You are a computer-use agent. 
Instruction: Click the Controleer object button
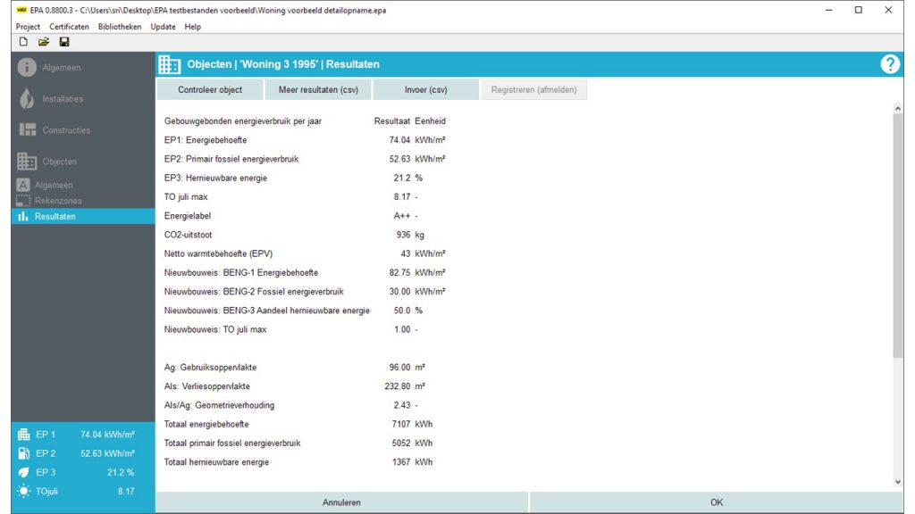(210, 90)
